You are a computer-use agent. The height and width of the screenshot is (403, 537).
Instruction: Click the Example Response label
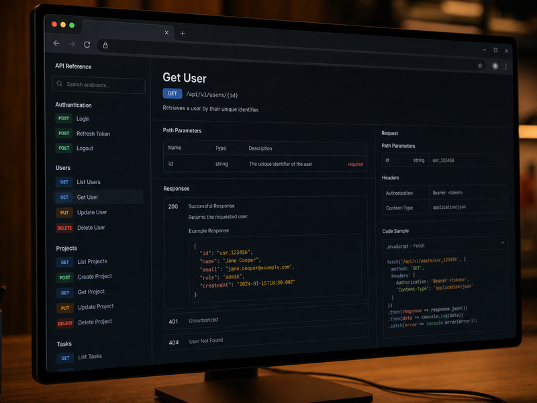(209, 230)
